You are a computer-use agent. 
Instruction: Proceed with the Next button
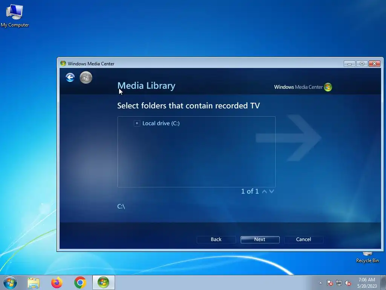click(x=260, y=239)
